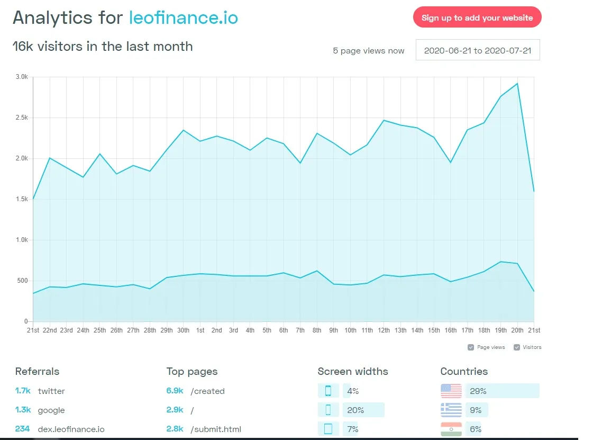Viewport: 602px width, 440px height.
Task: Click the 'Sign up to add your website' button
Action: [x=477, y=17]
